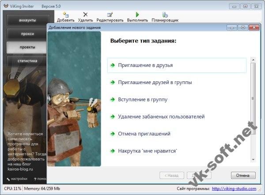Viewport: 265px width, 195px height.
Task: Click green arrow beside Приглашение друзей в группы
Action: click(113, 82)
